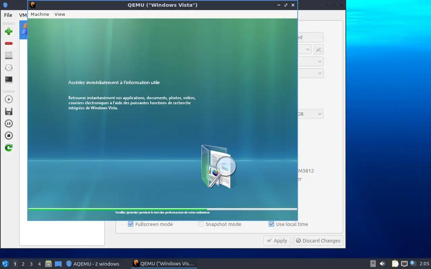The width and height of the screenshot is (431, 269).
Task: Switch to workspace 1 in the pager
Action: click(15, 264)
